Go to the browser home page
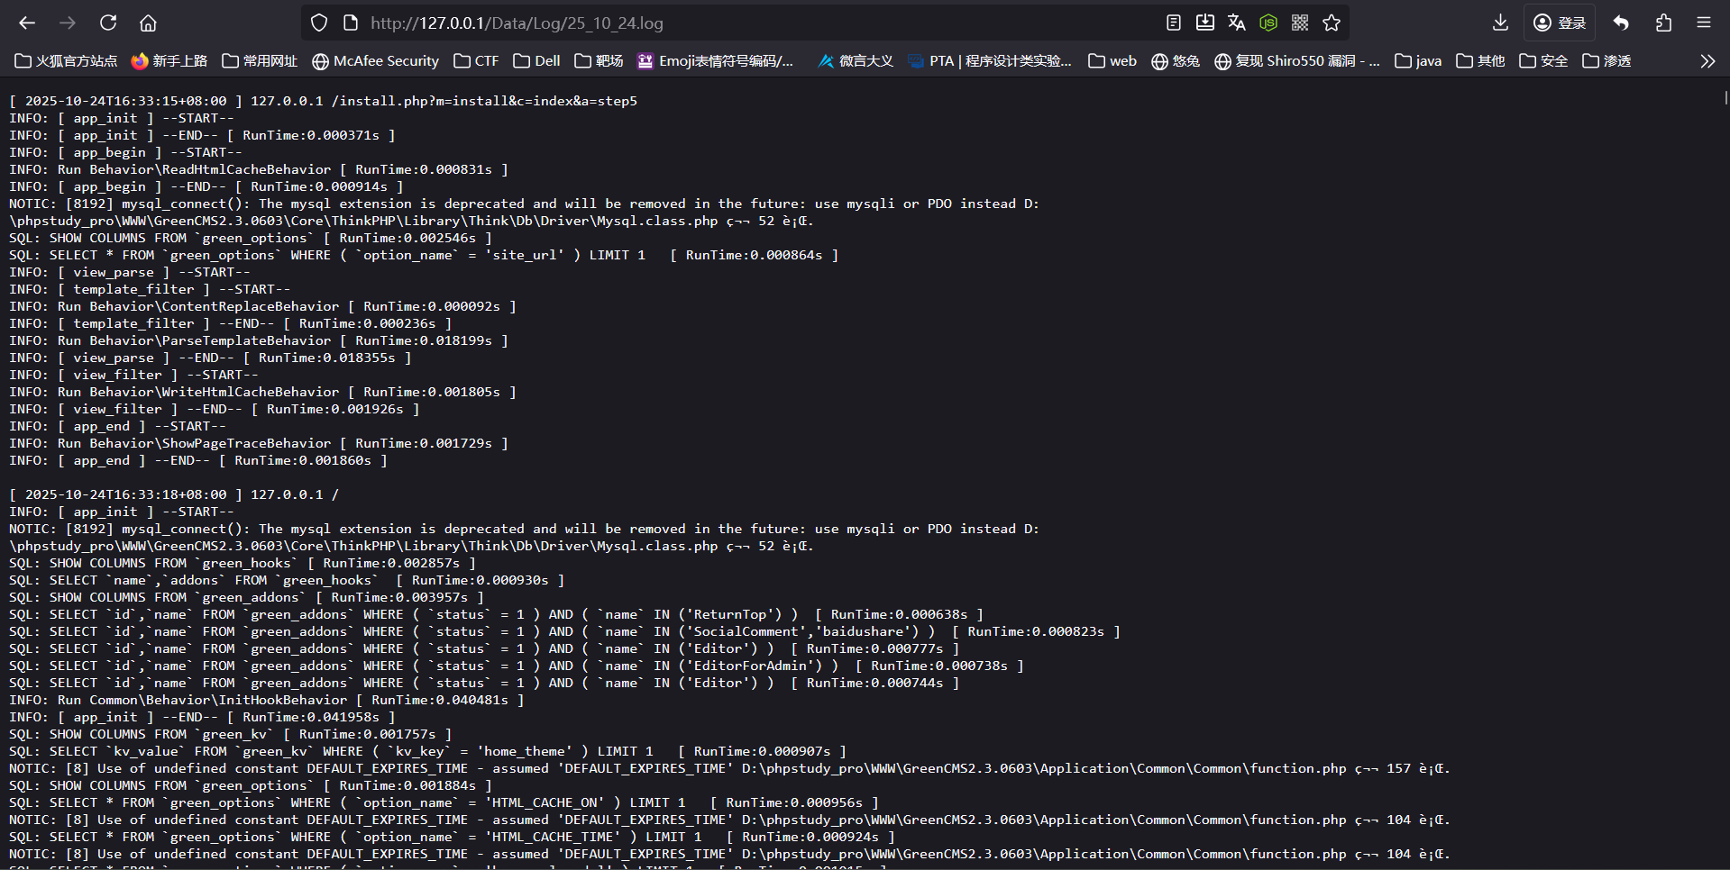The height and width of the screenshot is (870, 1730). (149, 23)
